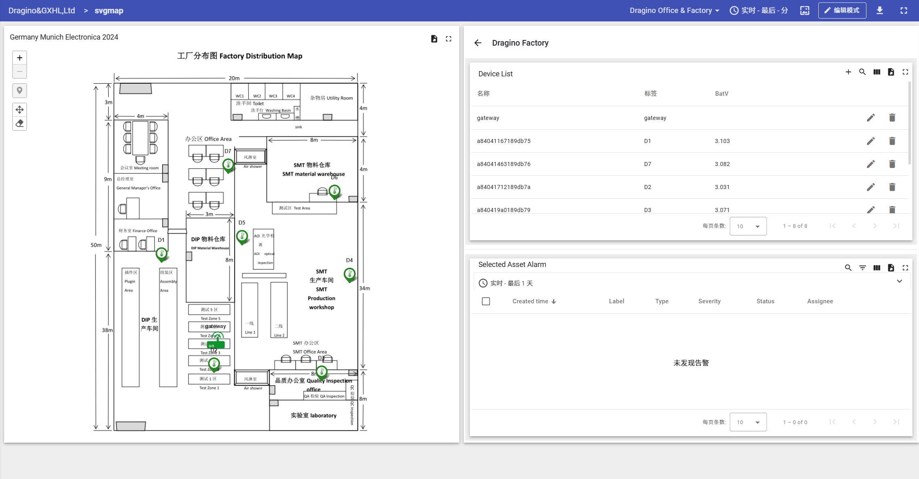The height and width of the screenshot is (479, 919).
Task: Open Dragino&GXHL,Ltd breadcrumb link
Action: point(42,11)
